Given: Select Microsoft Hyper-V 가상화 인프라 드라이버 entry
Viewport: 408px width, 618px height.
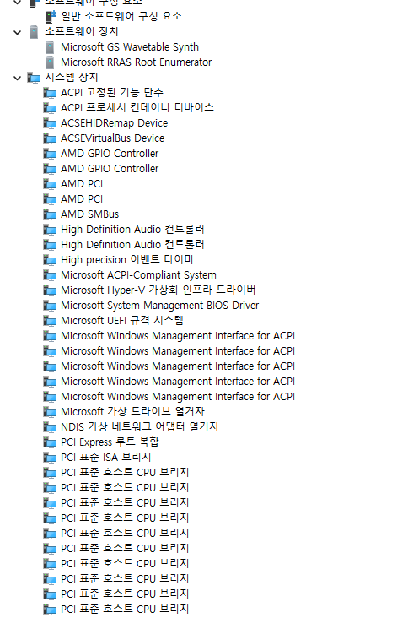Looking at the screenshot, I should (158, 290).
